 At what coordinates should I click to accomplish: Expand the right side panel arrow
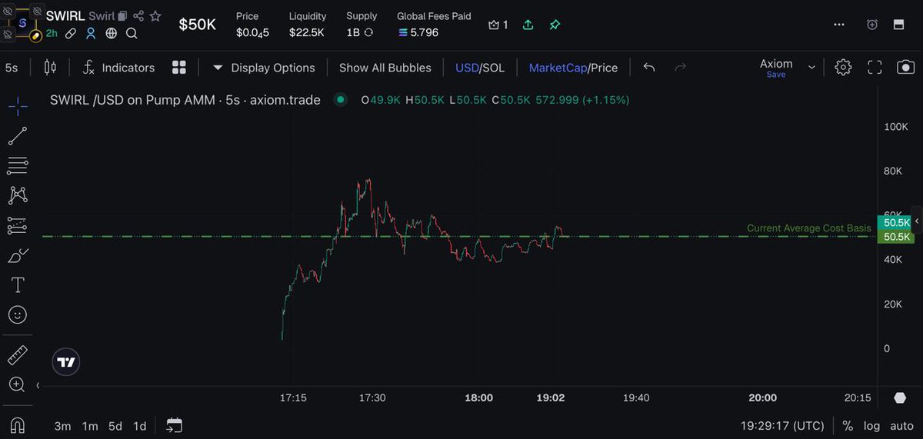916,221
